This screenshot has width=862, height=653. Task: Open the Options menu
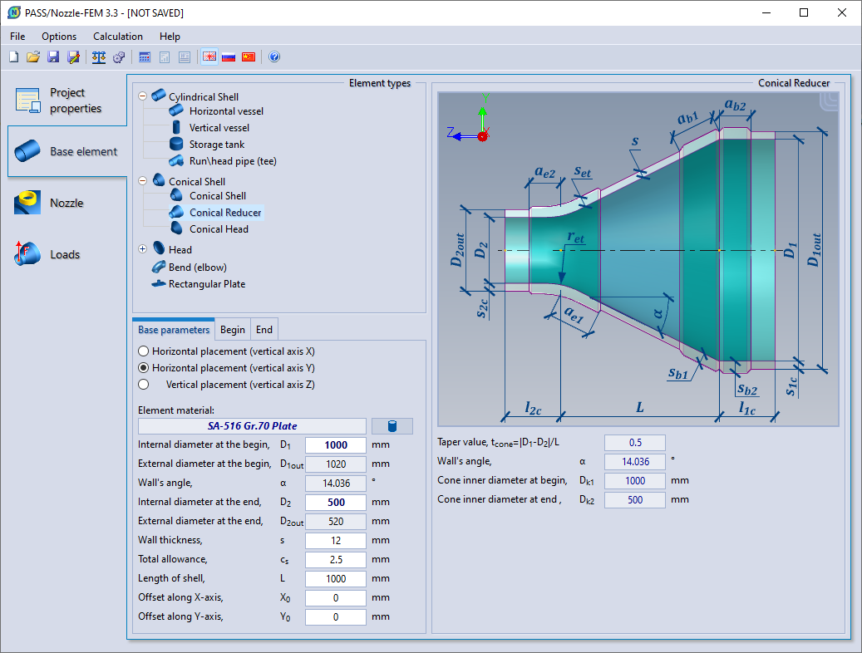click(59, 37)
